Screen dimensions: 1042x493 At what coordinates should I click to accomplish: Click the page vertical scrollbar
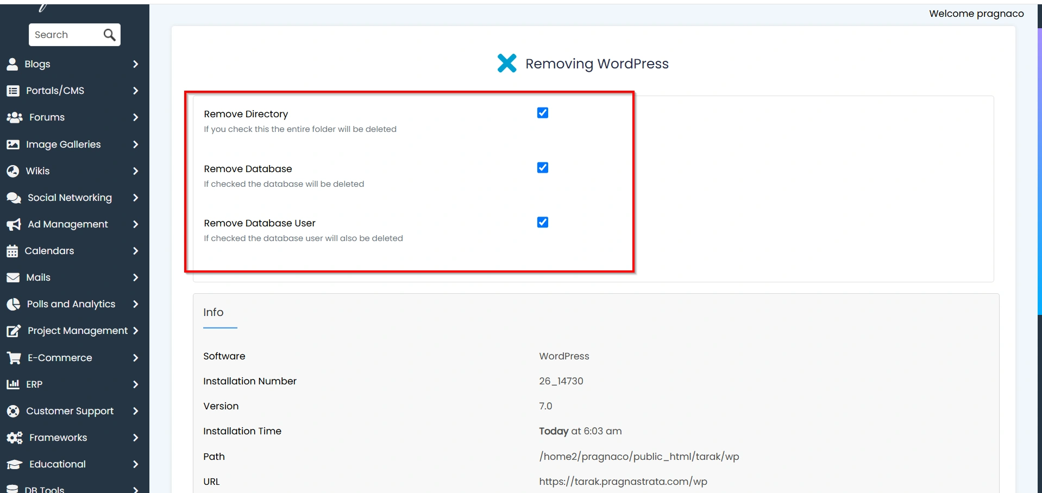point(1039,171)
